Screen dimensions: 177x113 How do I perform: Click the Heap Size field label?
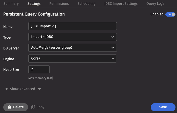(11, 70)
